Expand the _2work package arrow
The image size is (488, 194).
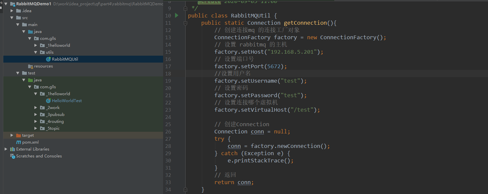coord(36,108)
